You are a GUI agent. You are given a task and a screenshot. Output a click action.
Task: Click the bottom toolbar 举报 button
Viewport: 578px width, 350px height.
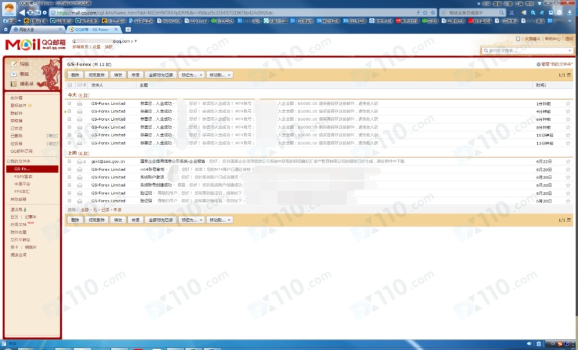pyautogui.click(x=135, y=220)
